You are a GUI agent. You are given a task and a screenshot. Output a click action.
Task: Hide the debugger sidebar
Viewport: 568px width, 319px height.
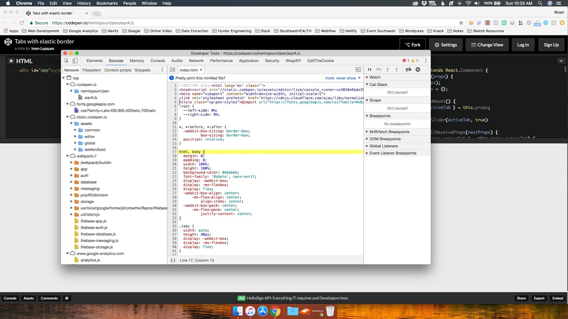(358, 70)
